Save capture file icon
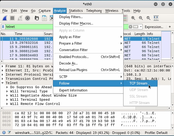This screenshot has height=136, width=174. [x=44, y=18]
